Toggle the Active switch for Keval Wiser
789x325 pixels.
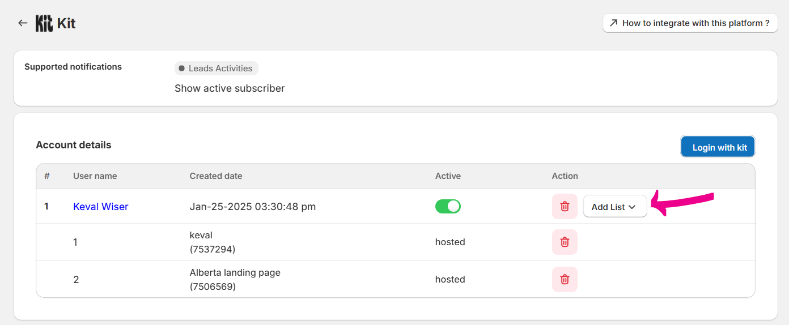[448, 206]
